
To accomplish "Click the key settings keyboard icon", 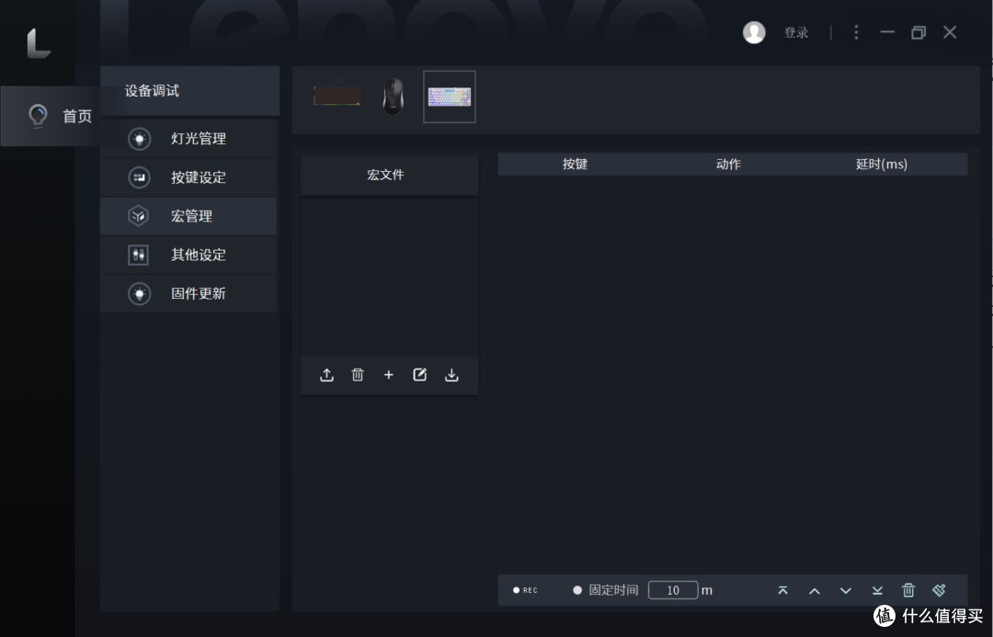I will pos(140,177).
